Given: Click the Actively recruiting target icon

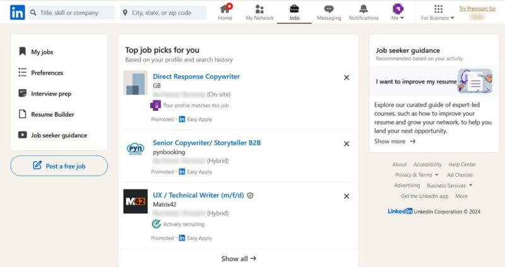Looking at the screenshot, I should tap(156, 224).
